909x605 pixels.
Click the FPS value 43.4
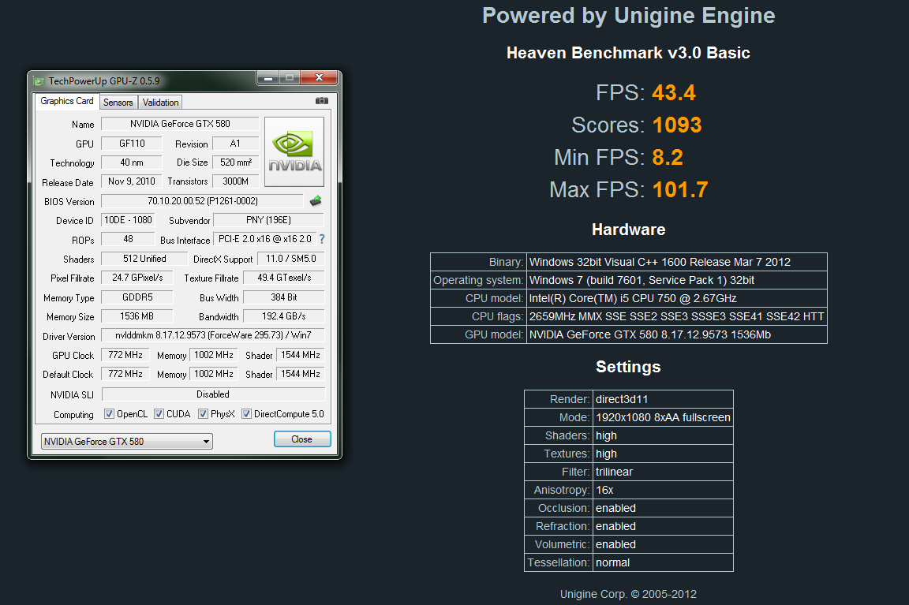tap(674, 93)
